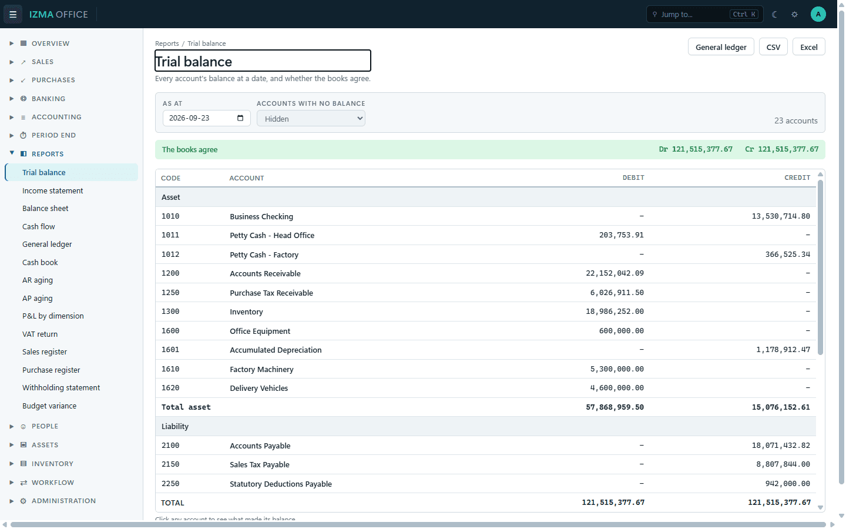Click the Assets icon
This screenshot has width=846, height=529.
tap(23, 445)
